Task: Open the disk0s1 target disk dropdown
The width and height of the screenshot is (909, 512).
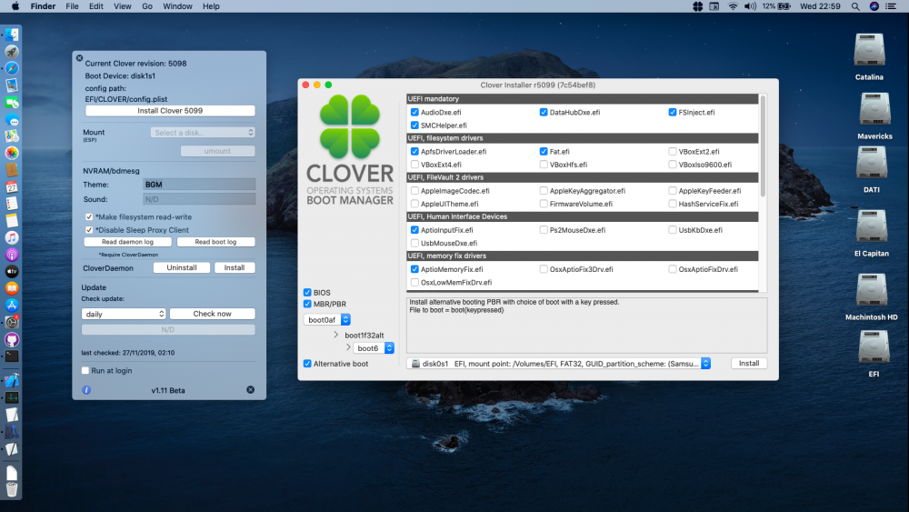Action: 559,364
